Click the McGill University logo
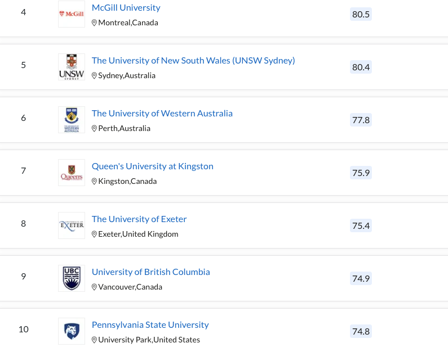The width and height of the screenshot is (448, 352). pyautogui.click(x=72, y=14)
